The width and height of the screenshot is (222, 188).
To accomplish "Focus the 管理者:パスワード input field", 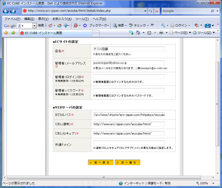I will pos(129,90).
